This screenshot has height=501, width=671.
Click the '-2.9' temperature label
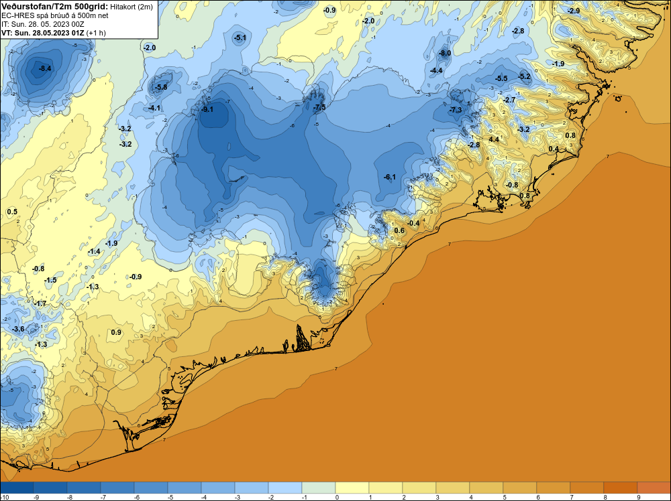tap(574, 11)
